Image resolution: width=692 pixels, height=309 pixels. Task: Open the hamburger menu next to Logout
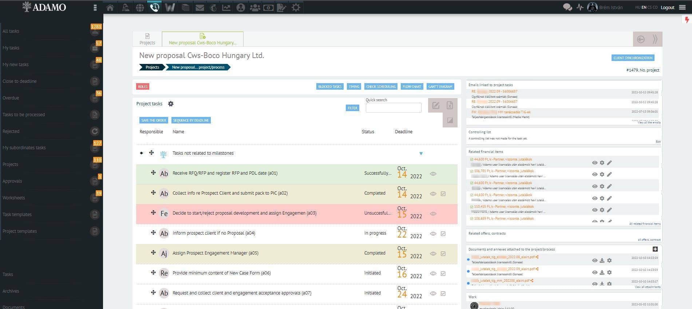click(683, 7)
